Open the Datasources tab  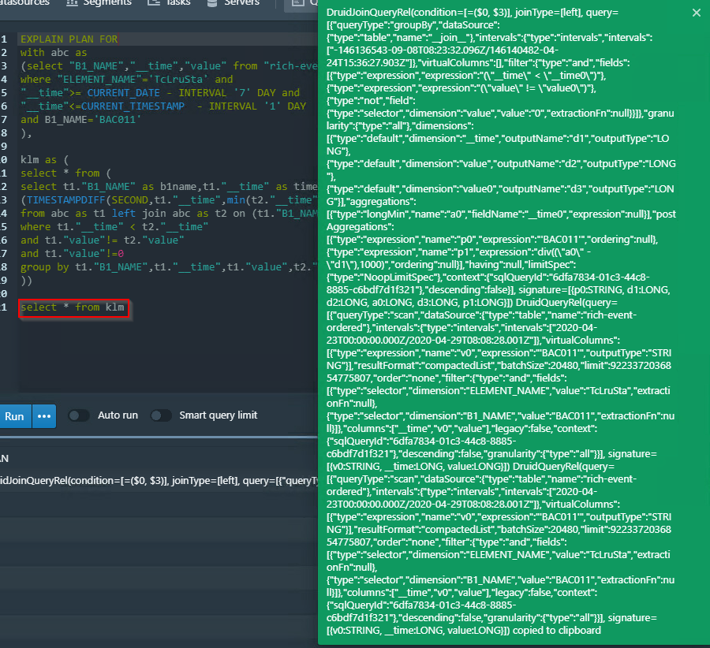tap(24, 2)
